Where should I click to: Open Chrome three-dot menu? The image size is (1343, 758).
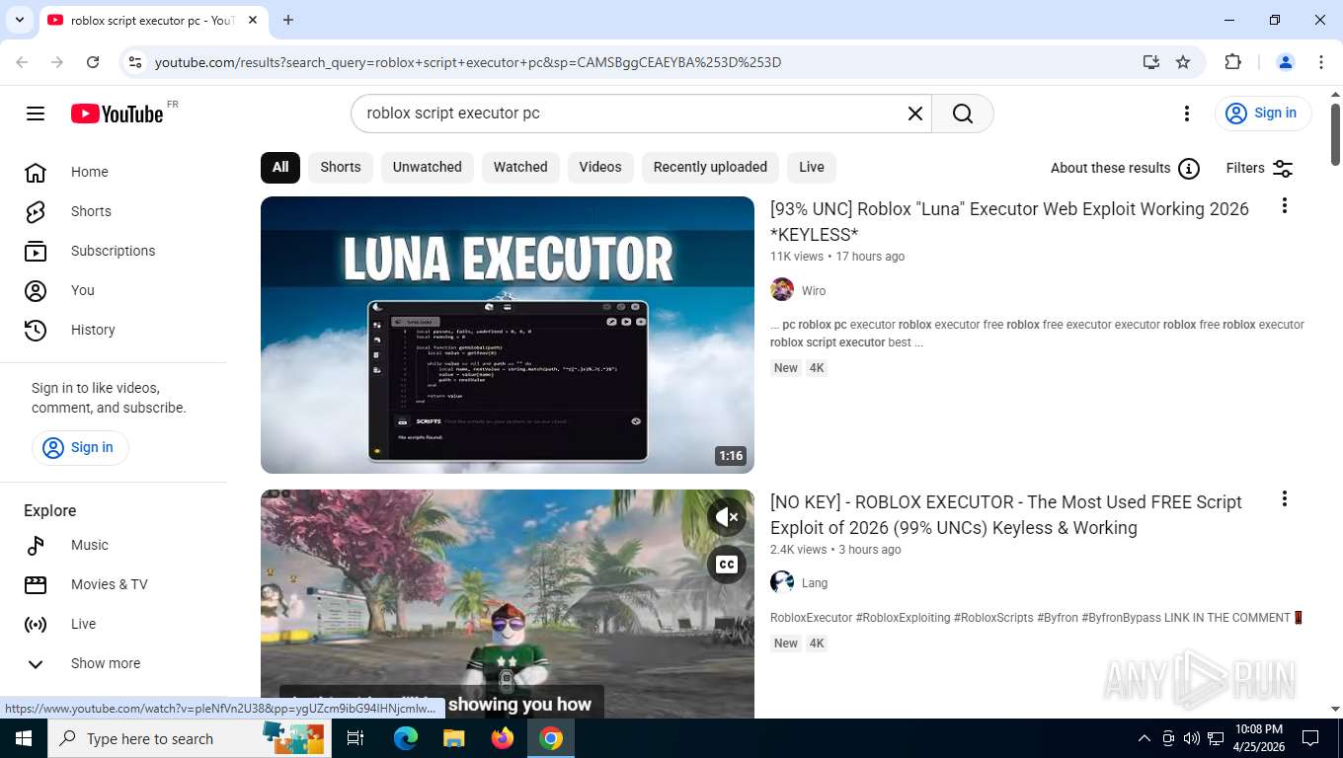coord(1321,62)
